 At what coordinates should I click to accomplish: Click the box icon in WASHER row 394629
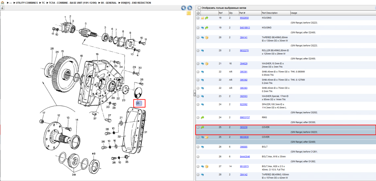pos(206,64)
